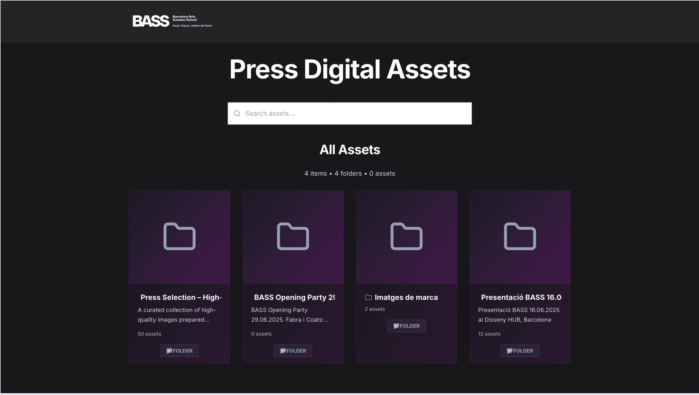
Task: Click 'BASS Opening Party 29.06.2025. Fabra i Coats' description
Action: coord(290,315)
